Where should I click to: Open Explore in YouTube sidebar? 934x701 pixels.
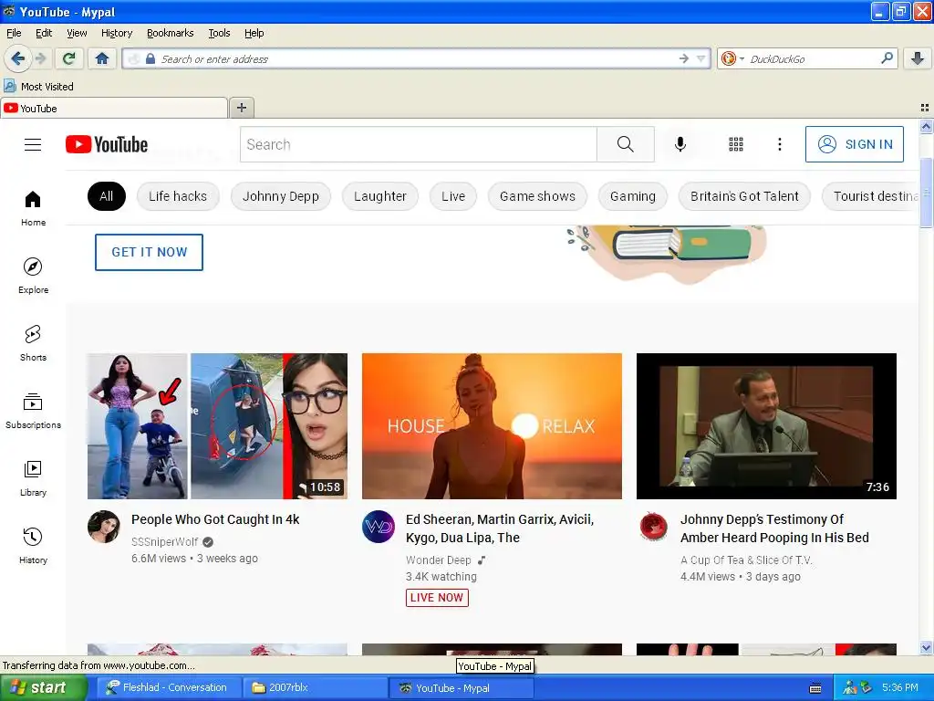(34, 276)
